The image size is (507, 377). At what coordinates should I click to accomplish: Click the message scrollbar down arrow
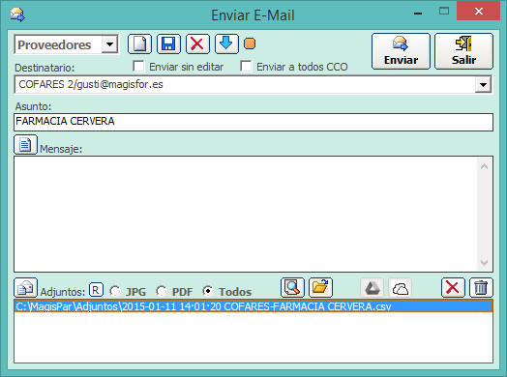pyautogui.click(x=484, y=262)
